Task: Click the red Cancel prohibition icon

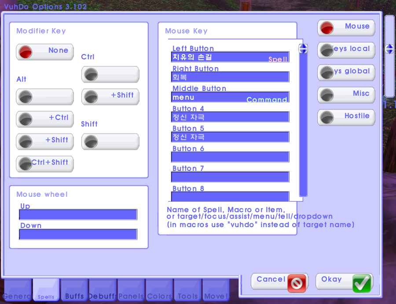Action: (x=297, y=284)
